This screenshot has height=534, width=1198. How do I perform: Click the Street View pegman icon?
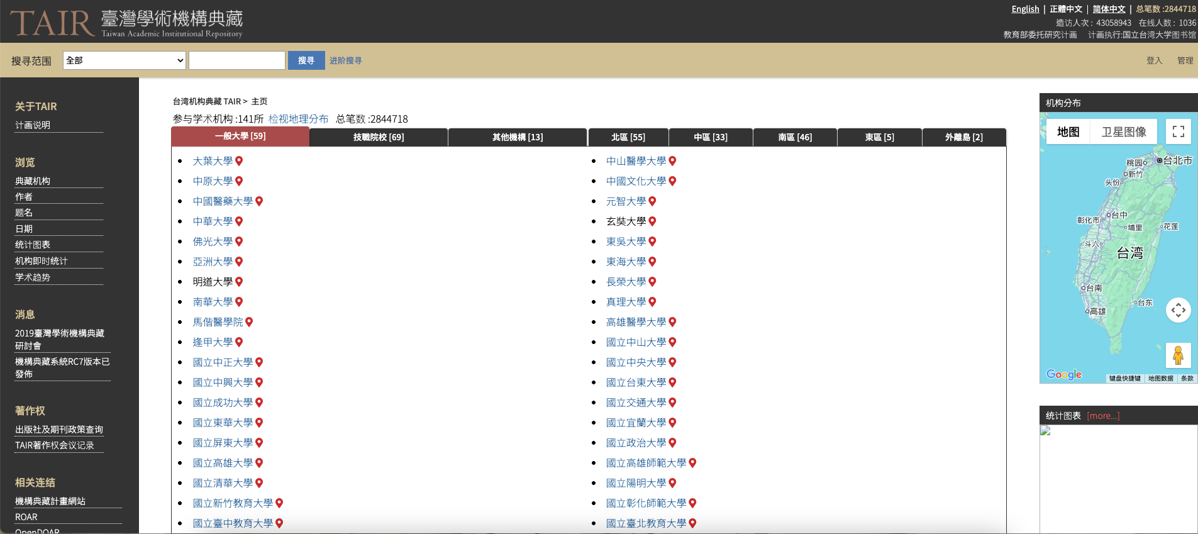(1178, 355)
